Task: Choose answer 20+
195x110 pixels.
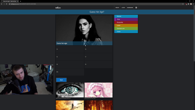Action: [x=70, y=72]
